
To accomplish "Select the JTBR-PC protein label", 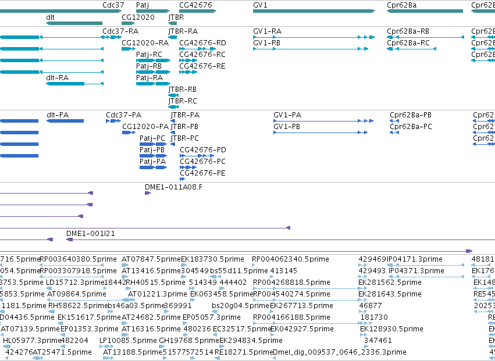I will pos(184,138).
